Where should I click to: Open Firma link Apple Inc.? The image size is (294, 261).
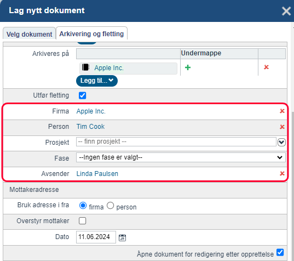[91, 111]
